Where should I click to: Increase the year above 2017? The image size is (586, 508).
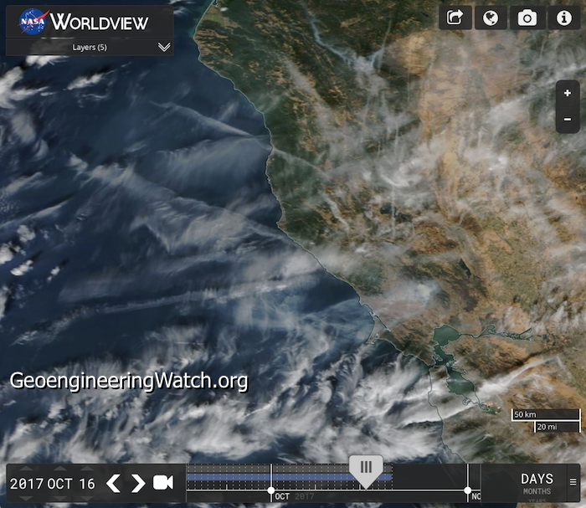tap(26, 469)
